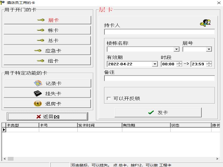Open the 有效期 date picker dropdown

[155, 64]
